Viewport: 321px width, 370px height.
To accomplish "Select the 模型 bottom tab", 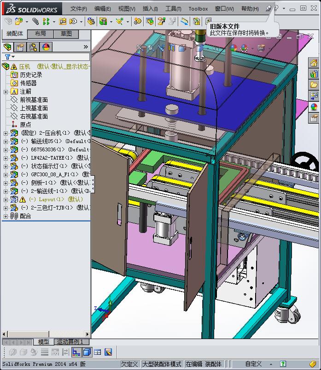I will 44,341.
